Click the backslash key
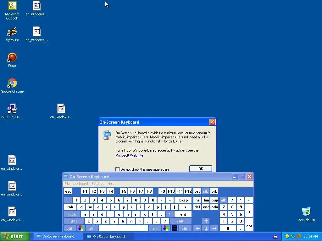This screenshot has width=322, height=241. click(x=185, y=207)
